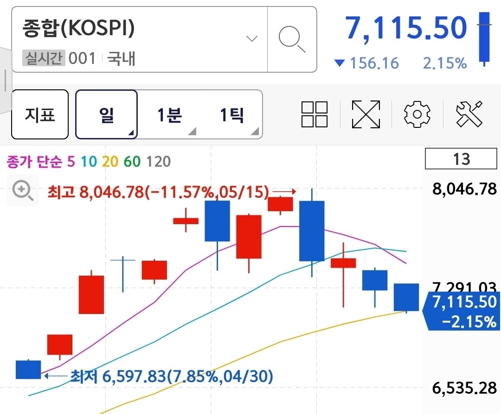
Task: Click the zoom-in magnifier on the chart
Action: click(x=22, y=190)
